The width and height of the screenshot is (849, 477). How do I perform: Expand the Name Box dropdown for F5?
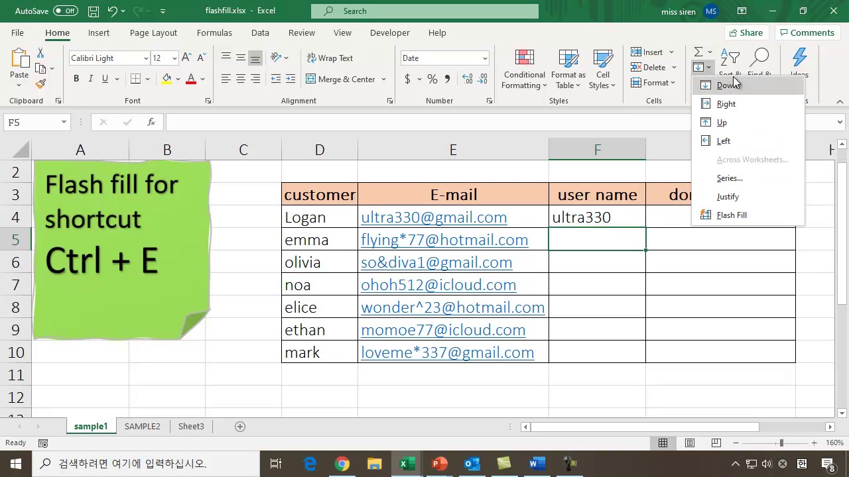(64, 122)
